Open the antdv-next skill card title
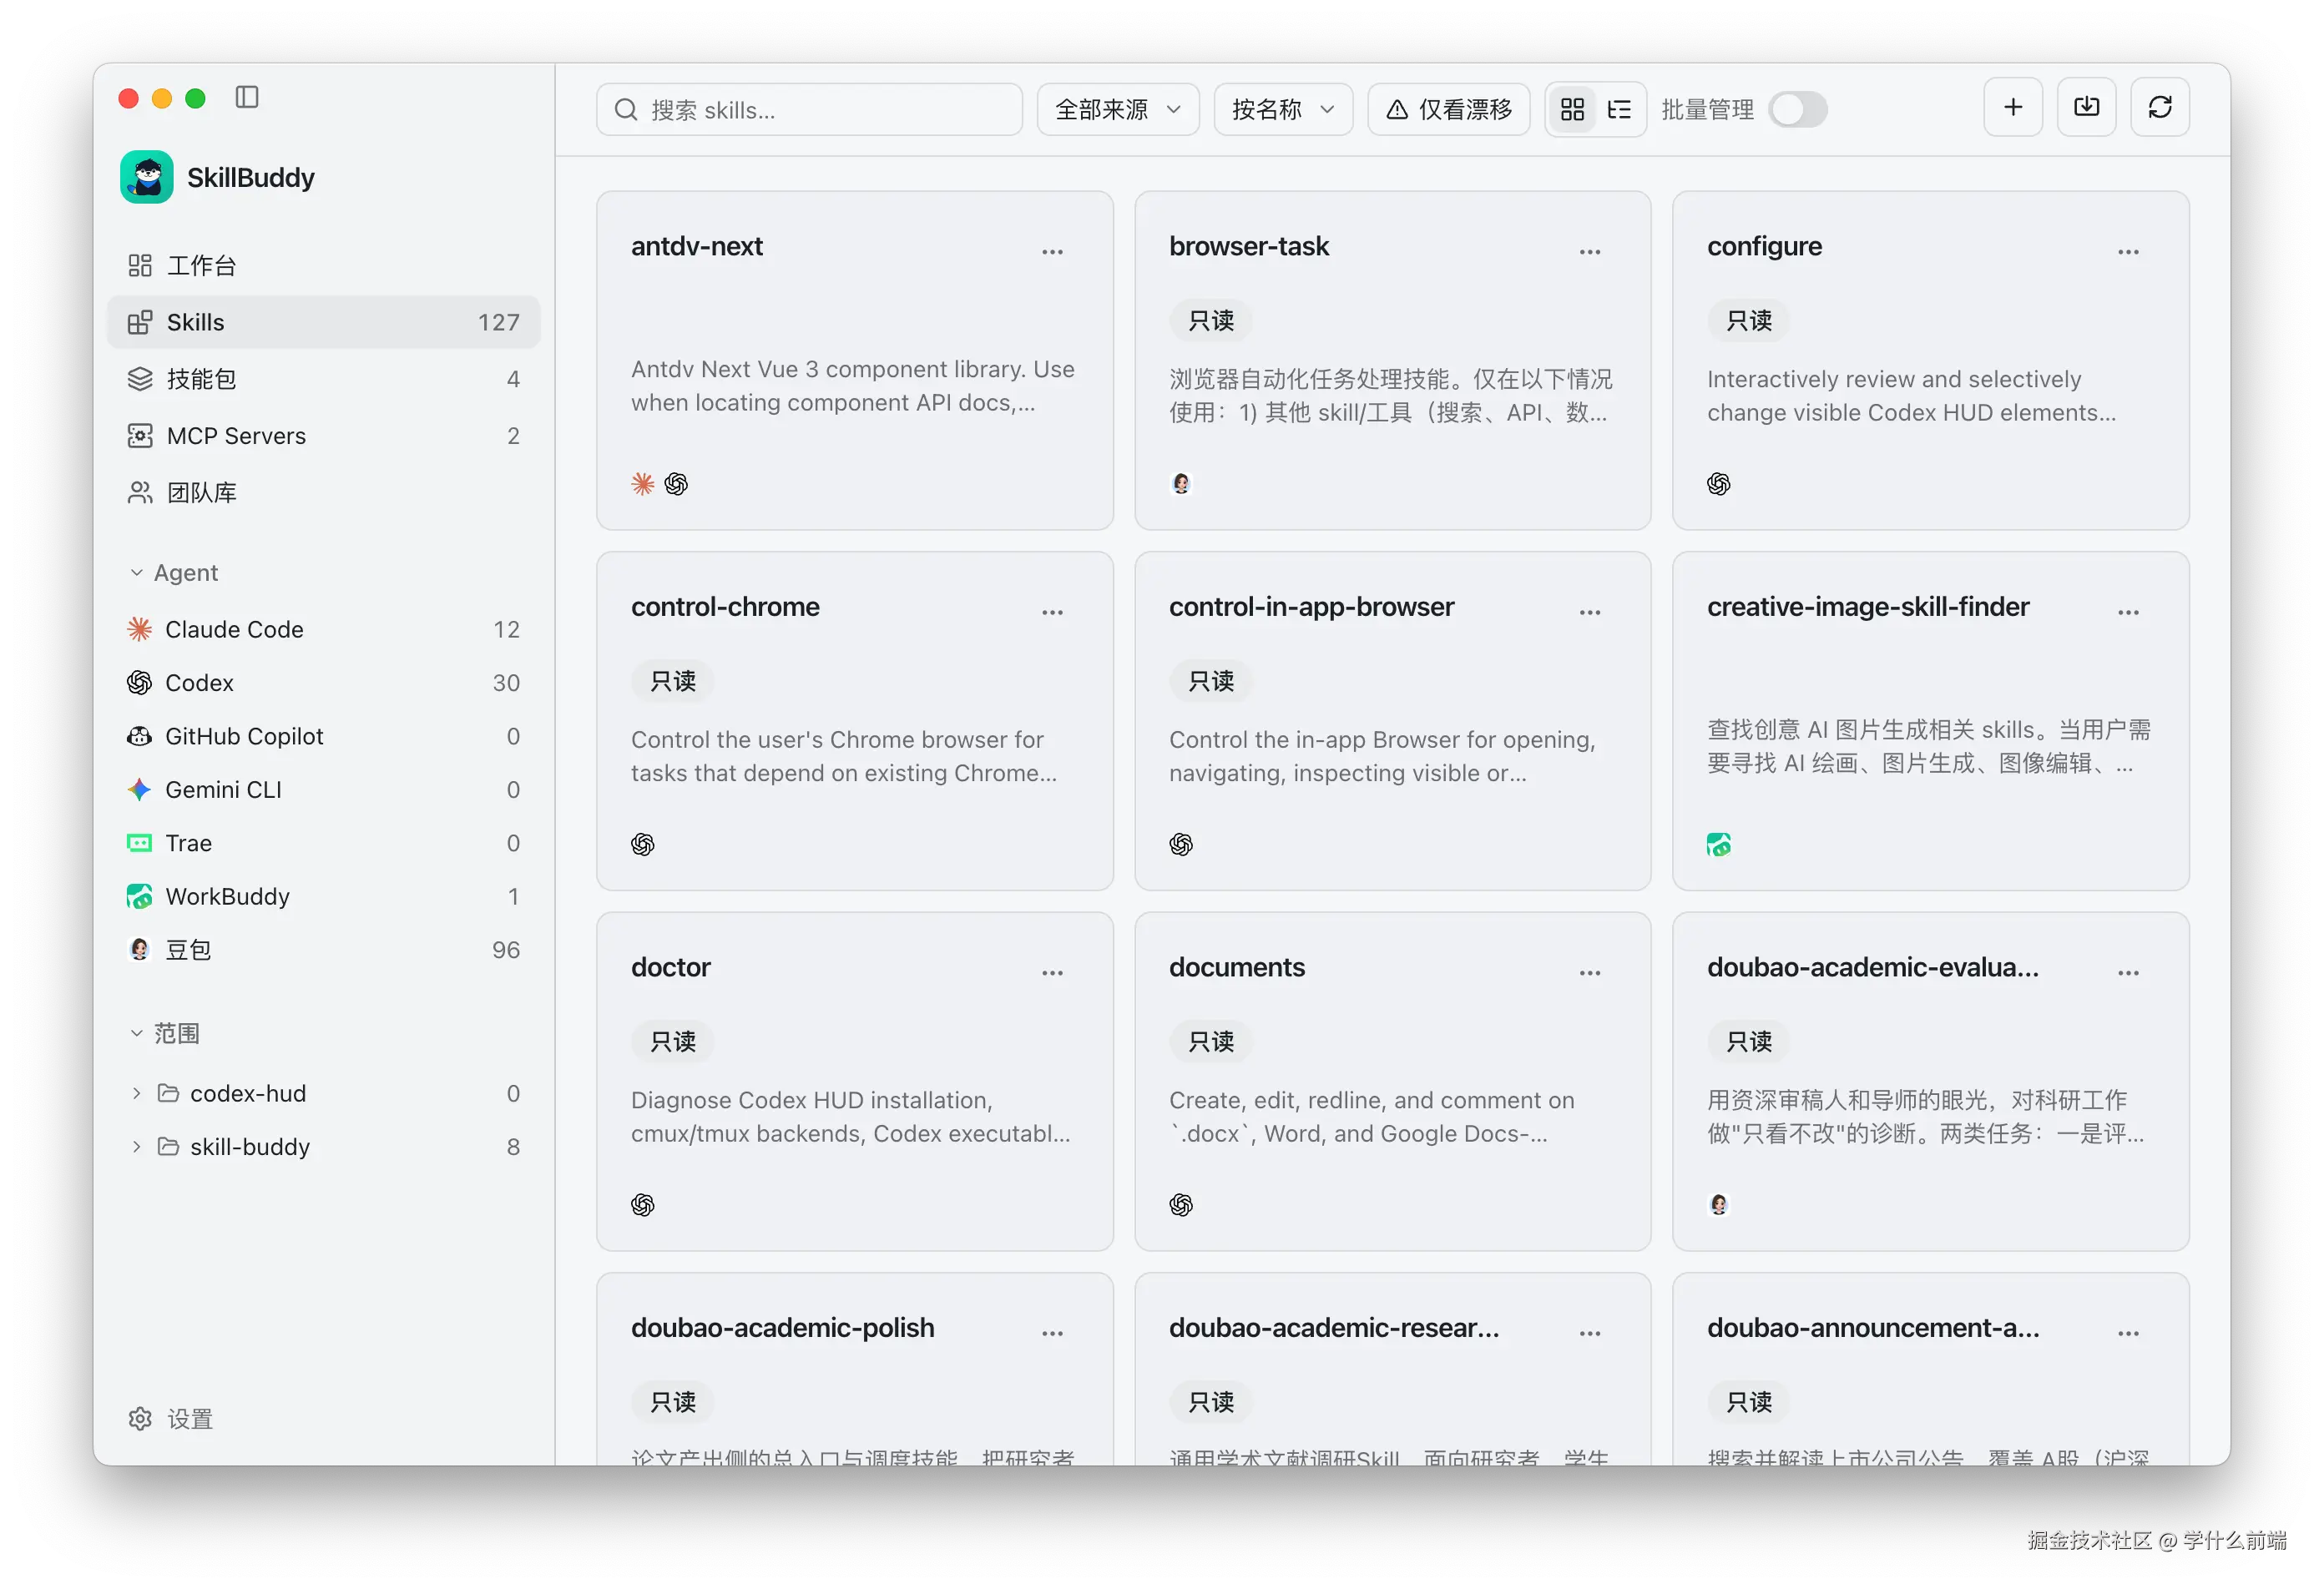This screenshot has height=1589, width=2324. point(696,246)
